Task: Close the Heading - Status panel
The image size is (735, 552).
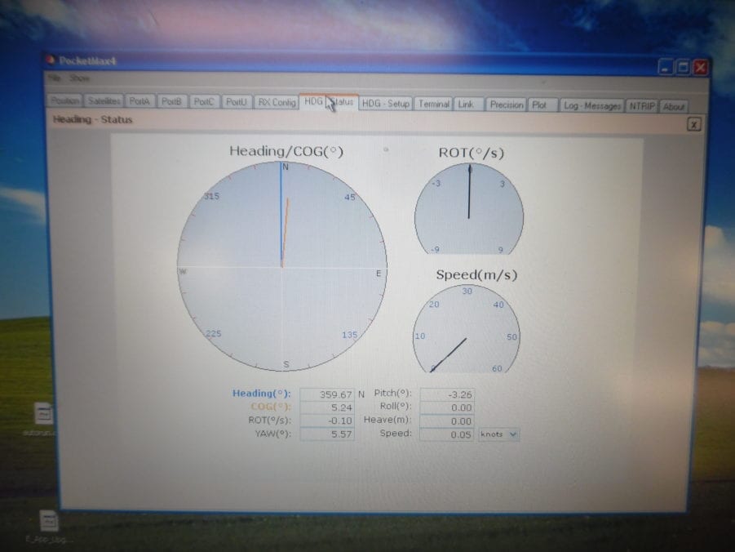Action: [693, 124]
